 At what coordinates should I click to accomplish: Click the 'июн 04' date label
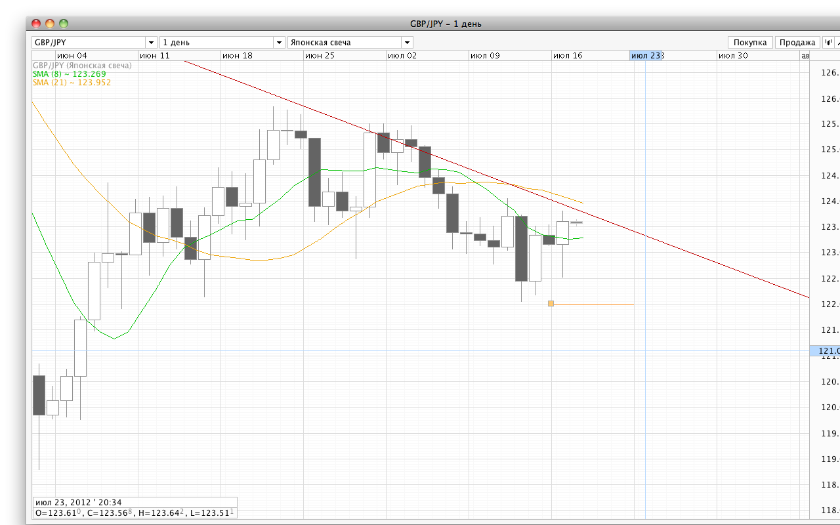click(x=72, y=56)
